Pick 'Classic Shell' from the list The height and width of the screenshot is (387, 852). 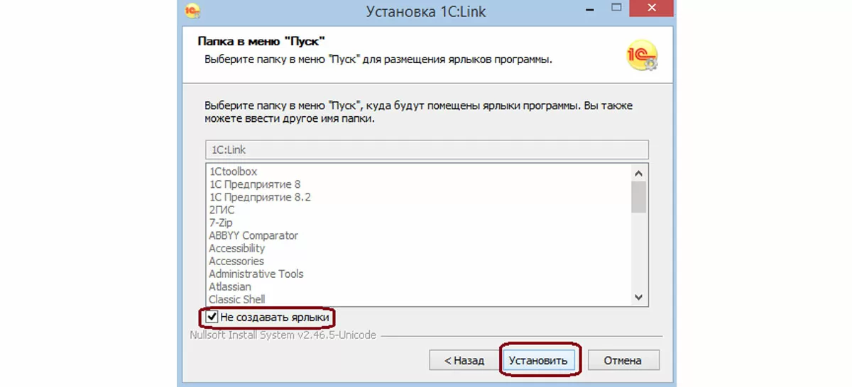[237, 299]
